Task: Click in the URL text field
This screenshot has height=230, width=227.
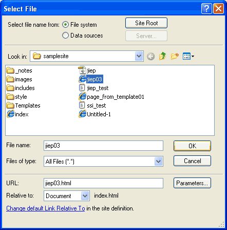Action: pyautogui.click(x=103, y=183)
